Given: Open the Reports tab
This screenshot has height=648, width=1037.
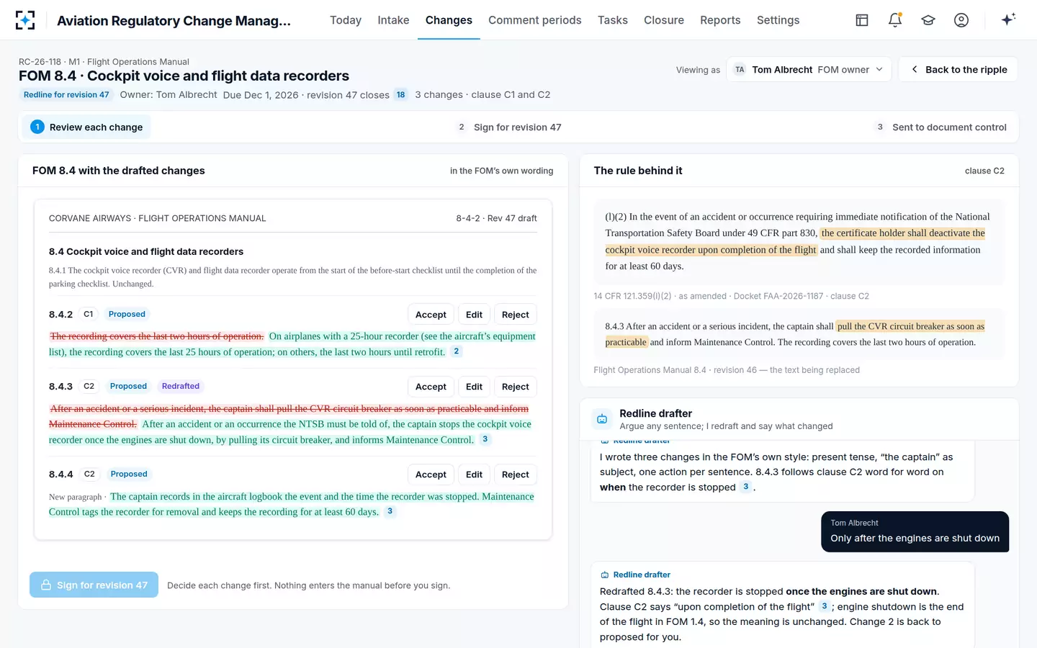Looking at the screenshot, I should pos(720,20).
